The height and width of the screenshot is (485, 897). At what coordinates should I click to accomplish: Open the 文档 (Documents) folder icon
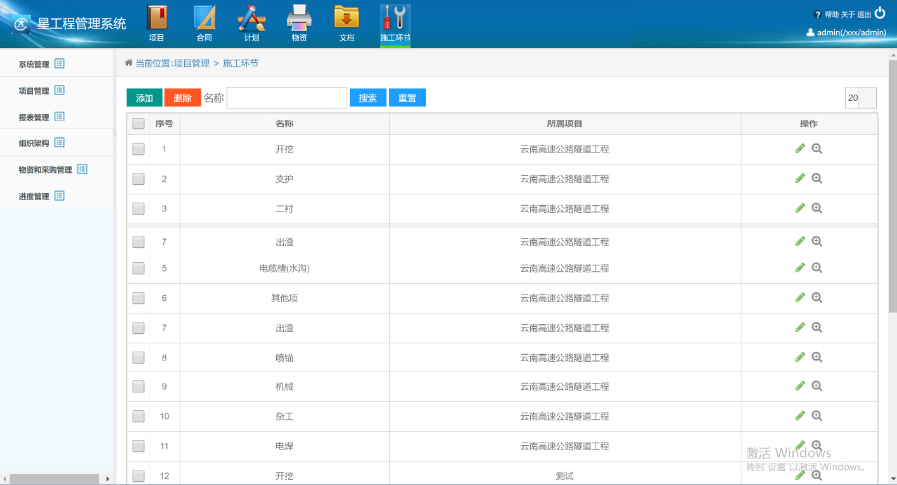pos(346,22)
